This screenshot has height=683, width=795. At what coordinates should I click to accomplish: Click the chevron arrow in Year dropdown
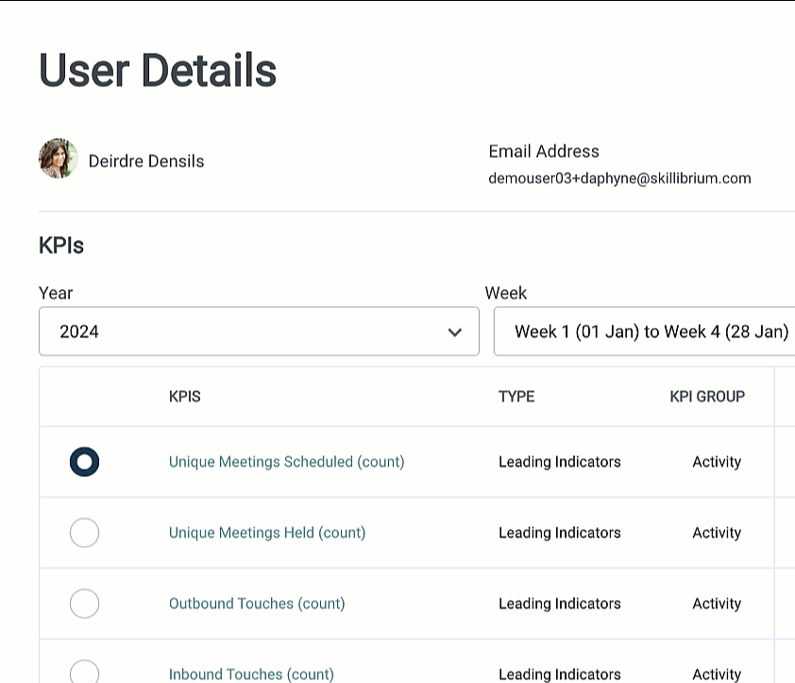pos(455,332)
